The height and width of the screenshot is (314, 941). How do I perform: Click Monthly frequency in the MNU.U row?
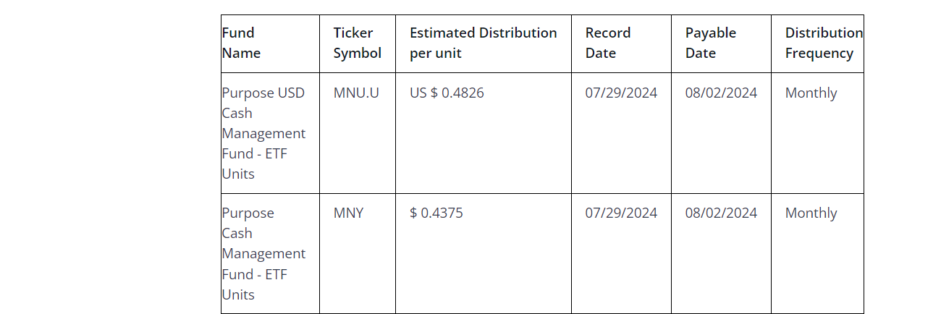(811, 93)
